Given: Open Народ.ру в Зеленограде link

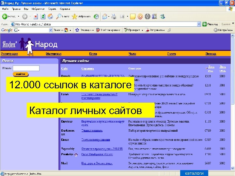Looking at the screenshot, I should tap(97, 163).
